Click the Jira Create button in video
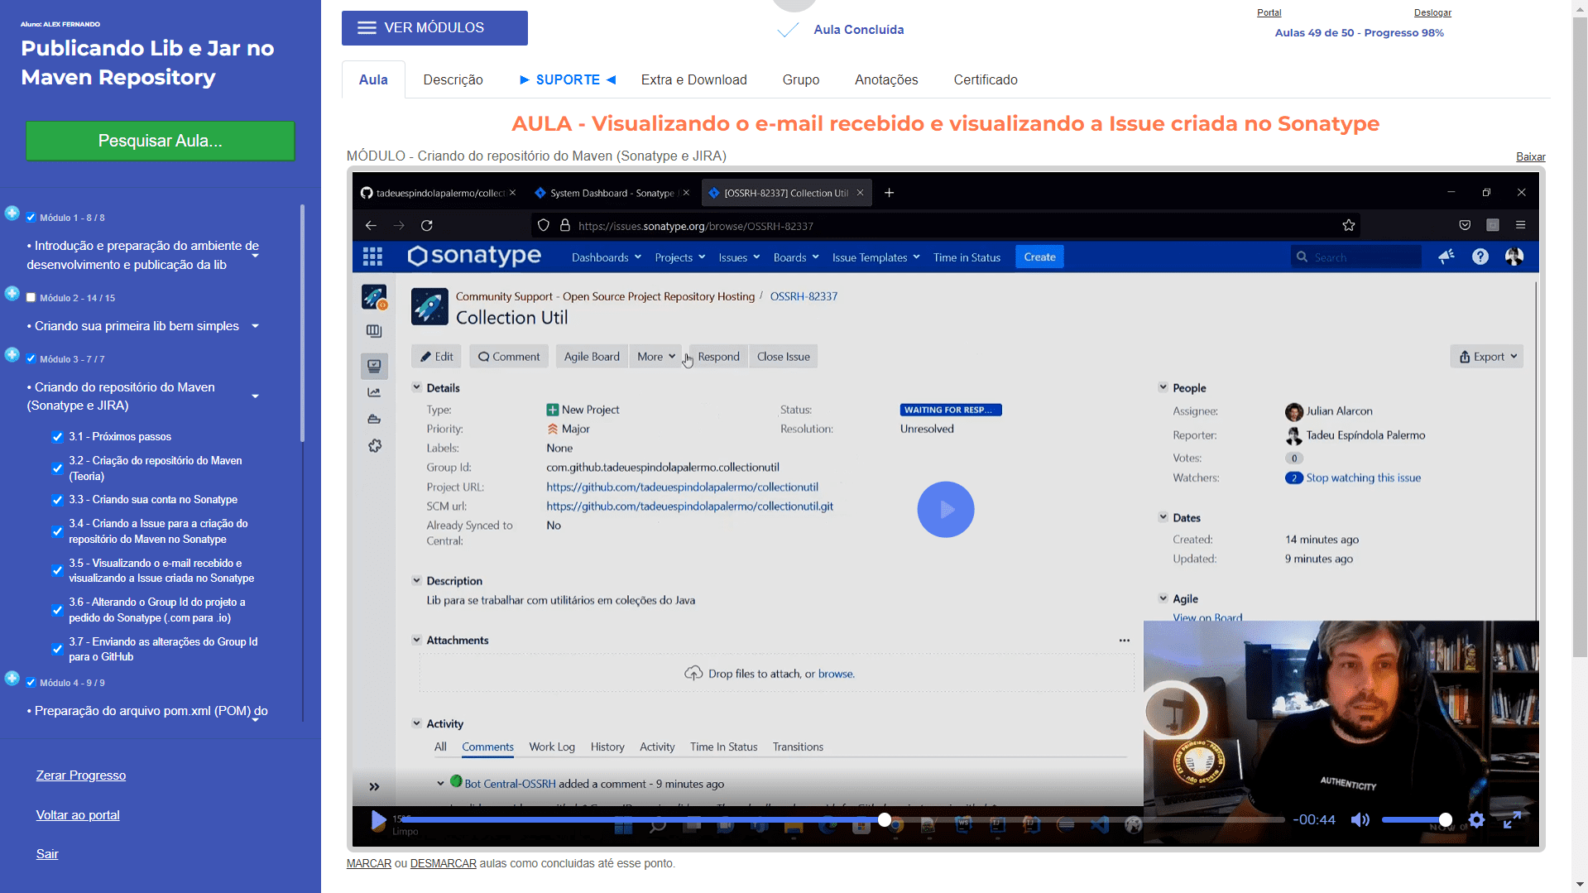Viewport: 1588px width, 893px height. [1039, 257]
